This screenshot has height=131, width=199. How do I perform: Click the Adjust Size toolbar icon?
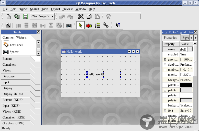tap(8, 25)
